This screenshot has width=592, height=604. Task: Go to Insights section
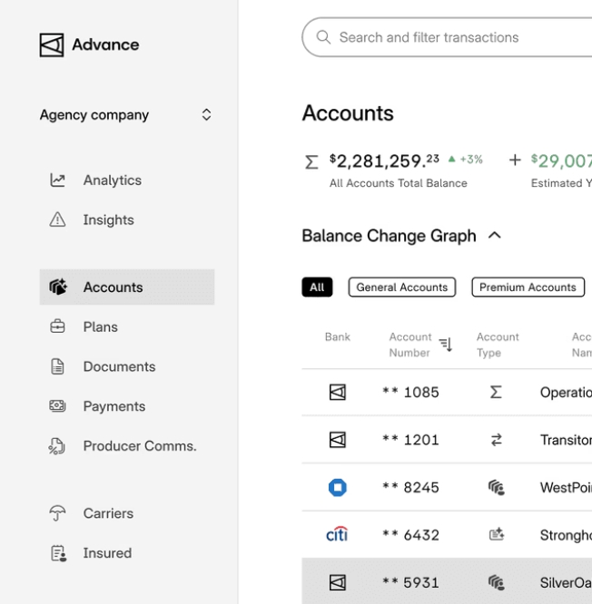(108, 220)
